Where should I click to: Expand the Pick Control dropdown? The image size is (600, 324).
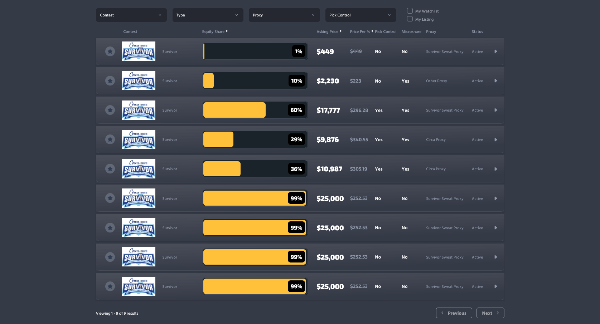coord(361,15)
